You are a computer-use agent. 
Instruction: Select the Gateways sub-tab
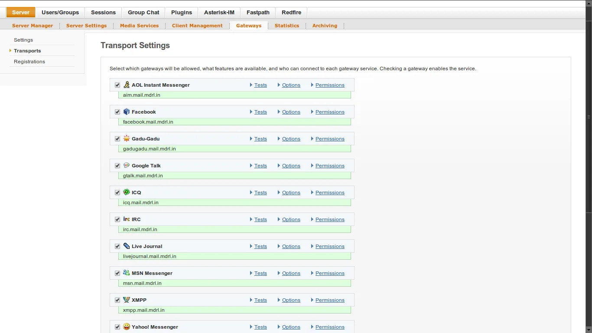[249, 26]
